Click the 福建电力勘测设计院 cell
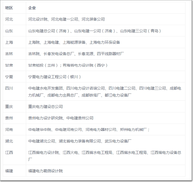Image resolution: width=193 pixels, height=182 pixels. [106, 171]
